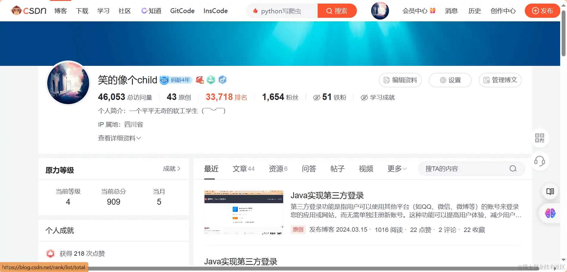This screenshot has height=272, width=567.
Task: Select the 最近 tab
Action: 211,169
